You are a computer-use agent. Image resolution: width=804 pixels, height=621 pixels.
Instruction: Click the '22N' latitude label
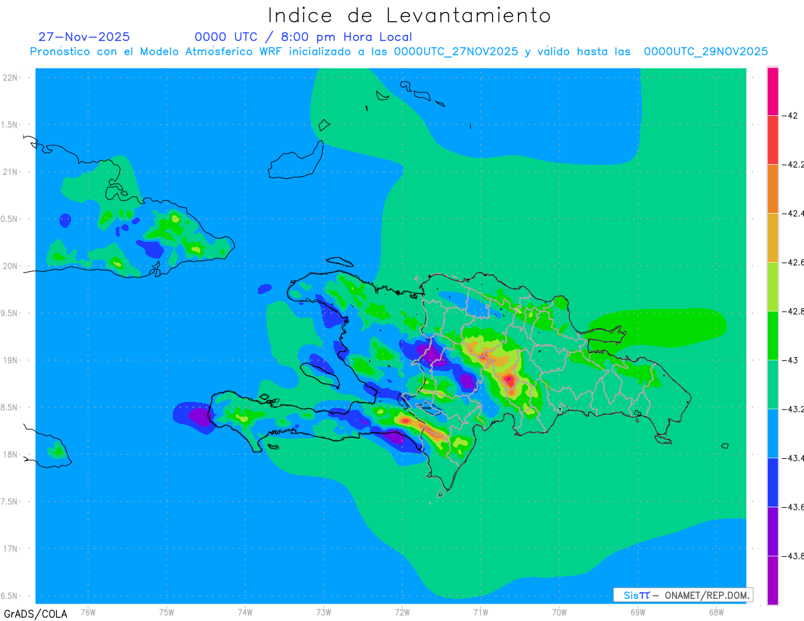[x=9, y=78]
